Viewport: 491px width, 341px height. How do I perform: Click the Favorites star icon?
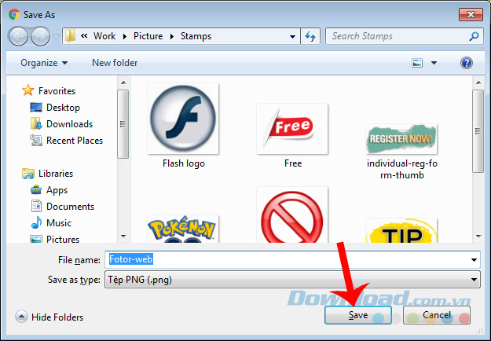pyautogui.click(x=27, y=90)
